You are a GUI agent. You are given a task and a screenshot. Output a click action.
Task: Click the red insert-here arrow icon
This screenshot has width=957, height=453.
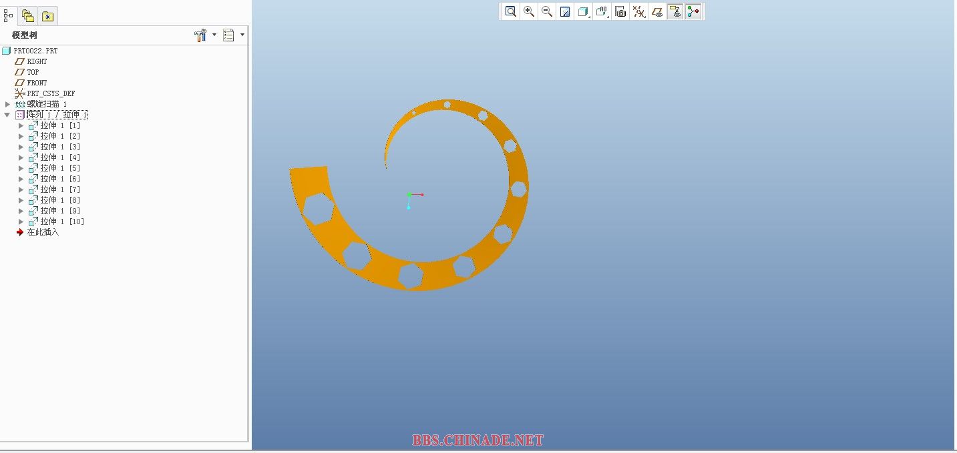pyautogui.click(x=20, y=232)
